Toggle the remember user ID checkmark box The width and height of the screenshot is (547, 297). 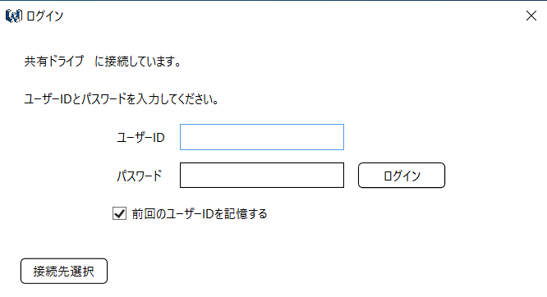click(119, 213)
